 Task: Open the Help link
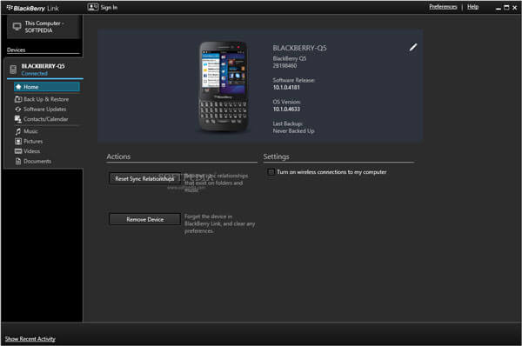click(x=472, y=7)
